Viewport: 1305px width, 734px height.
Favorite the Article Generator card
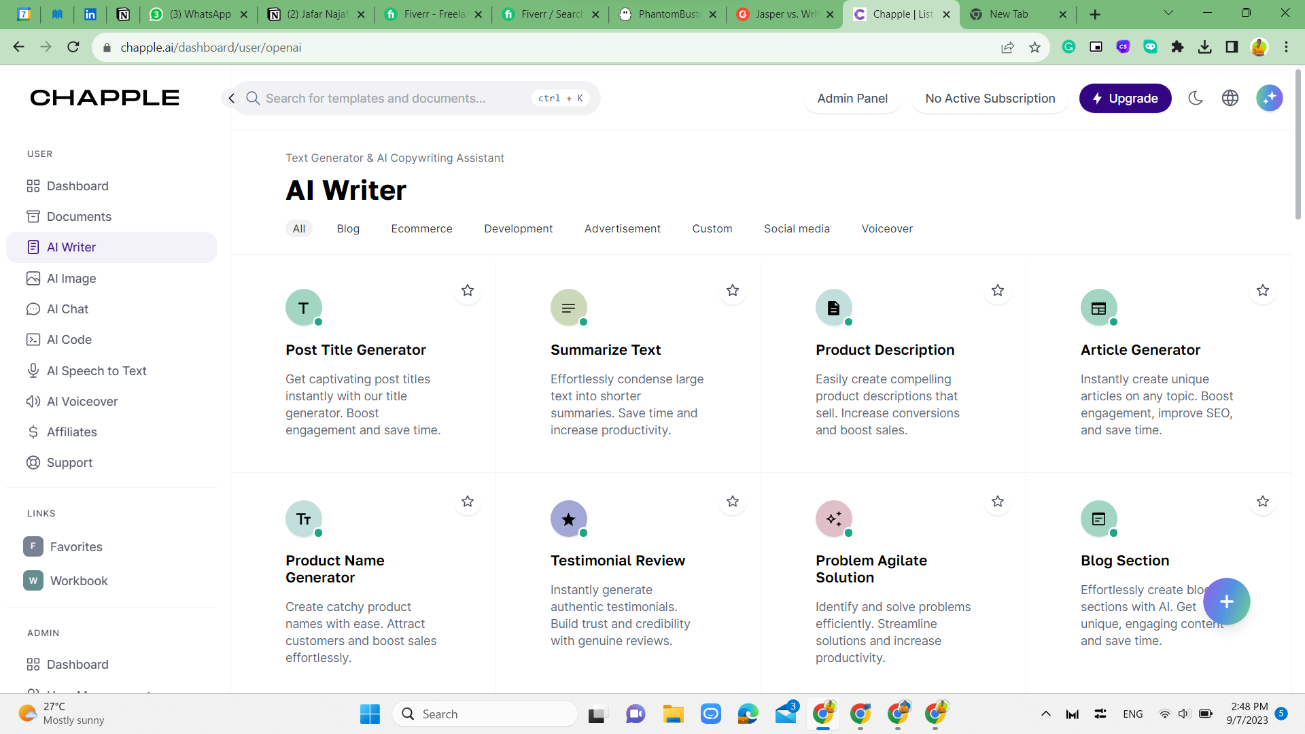[x=1262, y=290]
